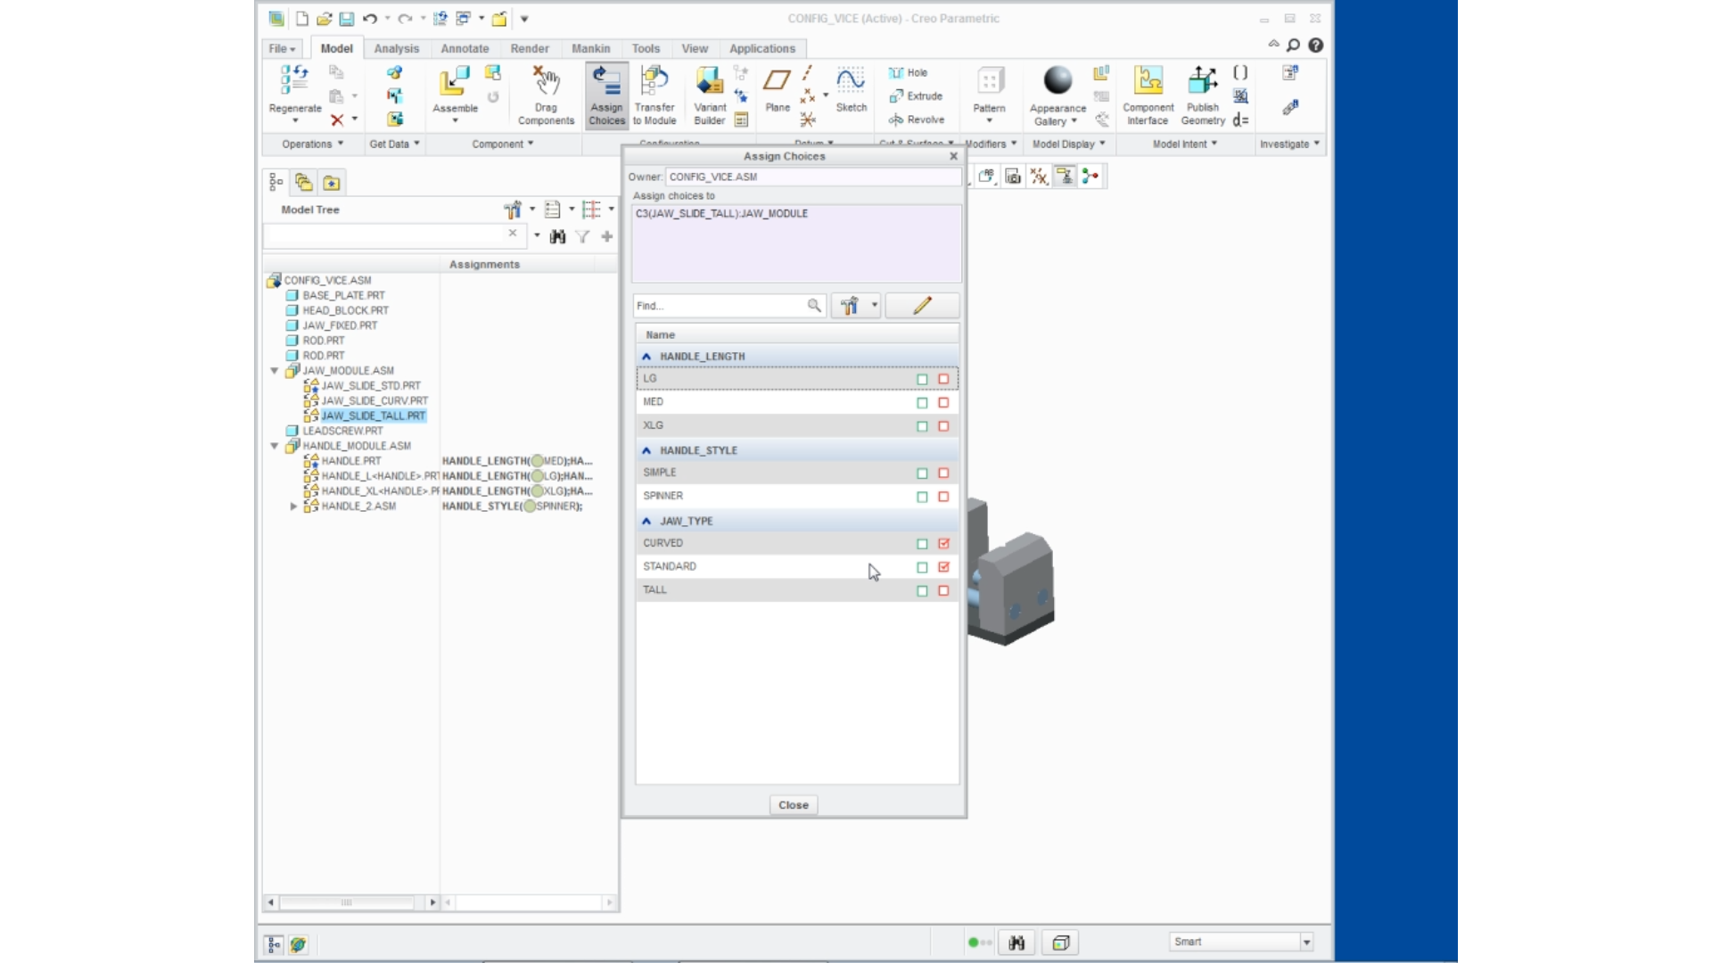Viewport: 1712px width, 963px height.
Task: Open the Appearance Gallery sphere icon
Action: (1058, 80)
